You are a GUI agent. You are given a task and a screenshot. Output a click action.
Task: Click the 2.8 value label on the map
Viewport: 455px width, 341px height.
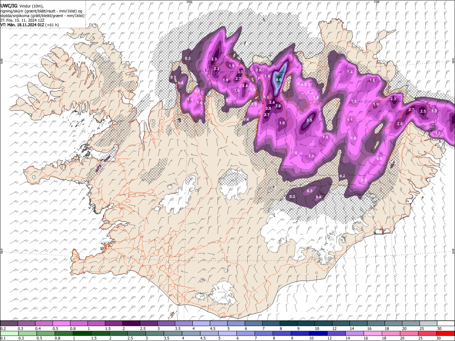pyautogui.click(x=268, y=109)
